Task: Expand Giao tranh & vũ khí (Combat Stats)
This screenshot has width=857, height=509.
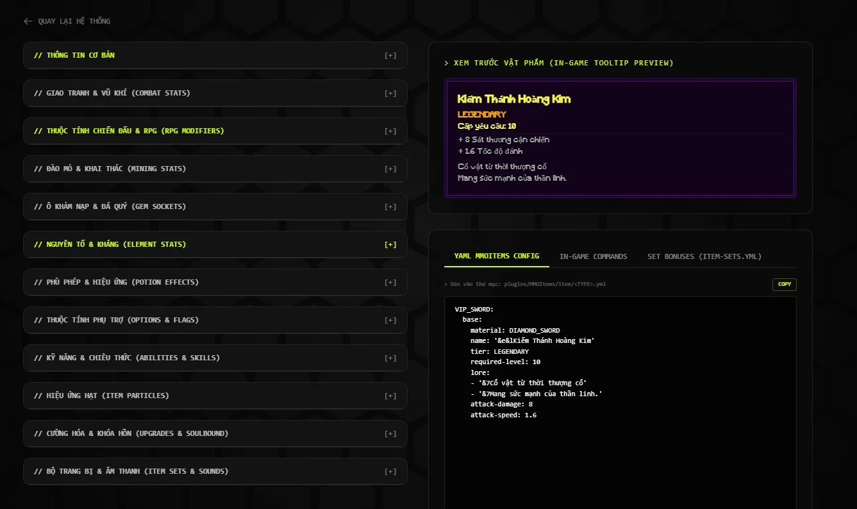Action: (215, 93)
